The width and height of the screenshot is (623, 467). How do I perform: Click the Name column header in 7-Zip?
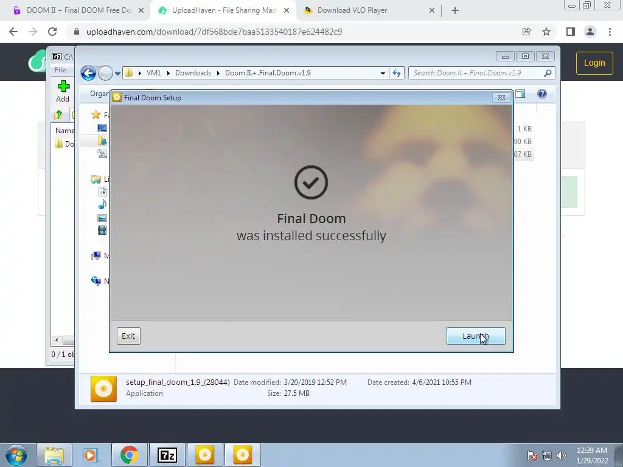point(64,130)
